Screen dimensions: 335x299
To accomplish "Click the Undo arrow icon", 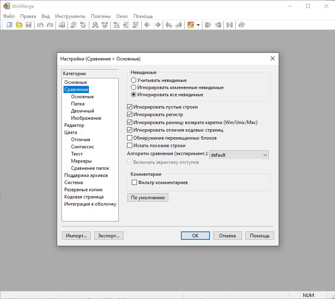I will pos(40,25).
